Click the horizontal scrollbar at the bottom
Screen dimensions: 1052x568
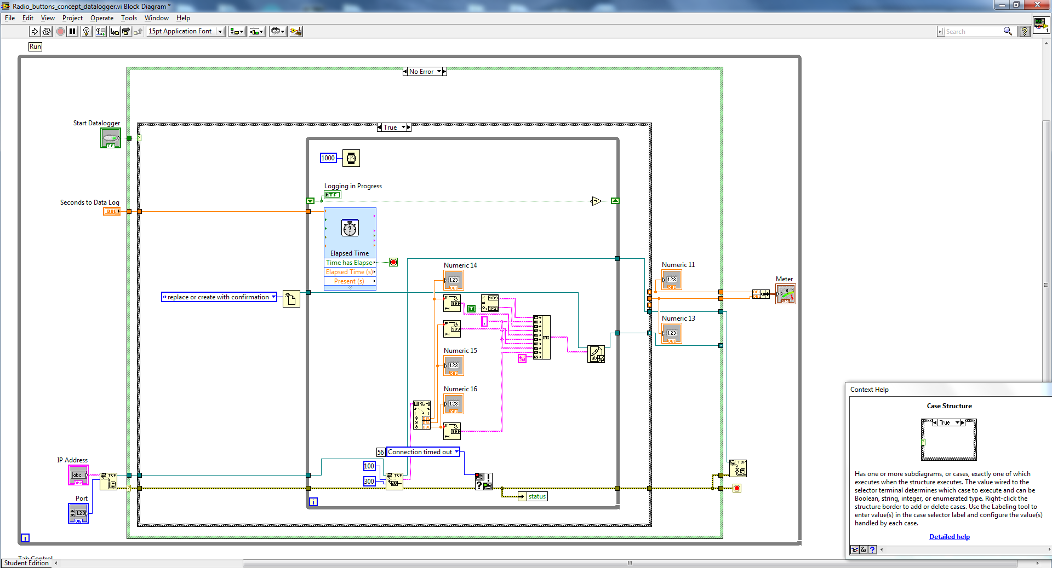629,563
